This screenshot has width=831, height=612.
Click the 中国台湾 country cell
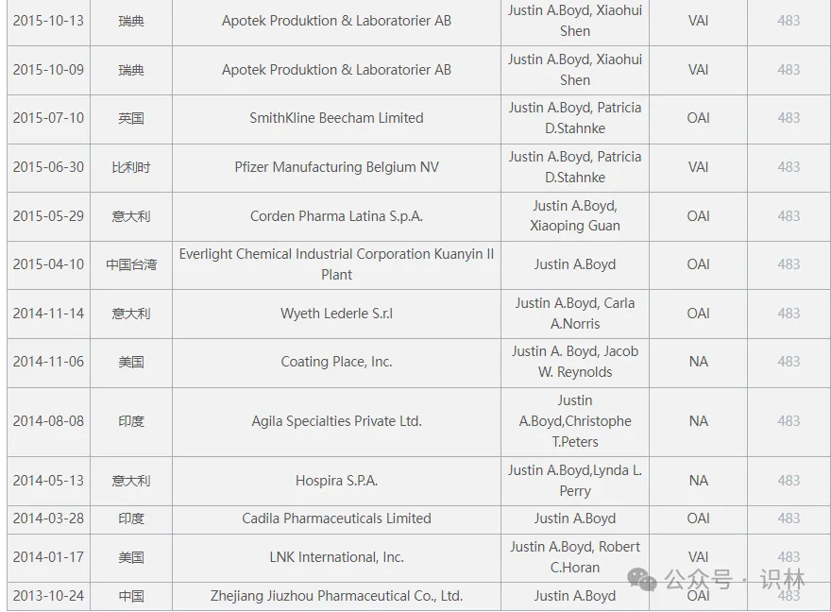131,264
